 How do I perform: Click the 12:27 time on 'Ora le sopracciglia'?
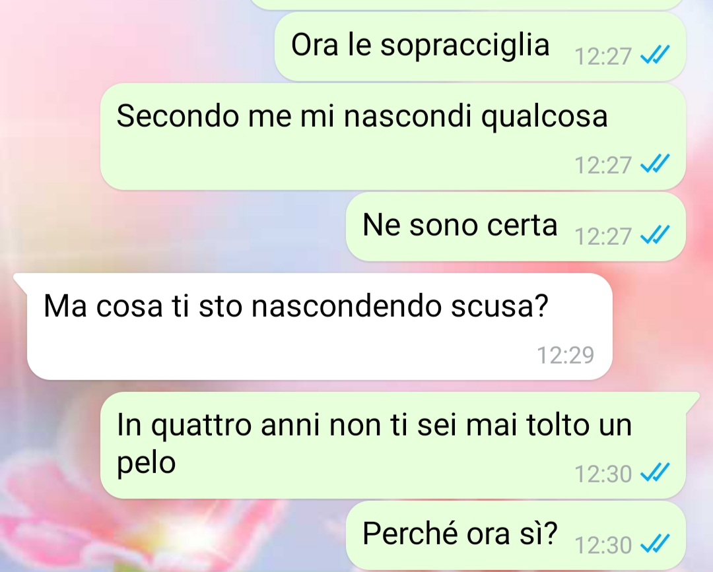[603, 57]
